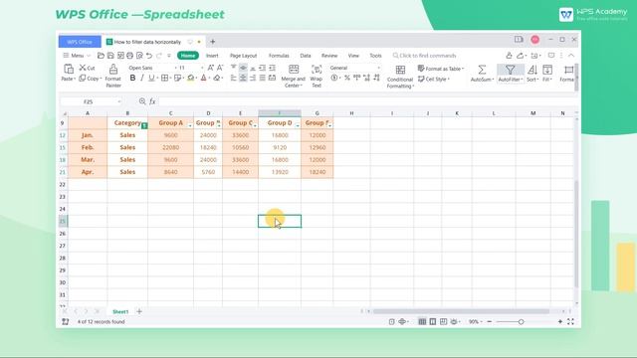Cut the selection with the scissors icon
The height and width of the screenshot is (358, 637).
[x=87, y=68]
